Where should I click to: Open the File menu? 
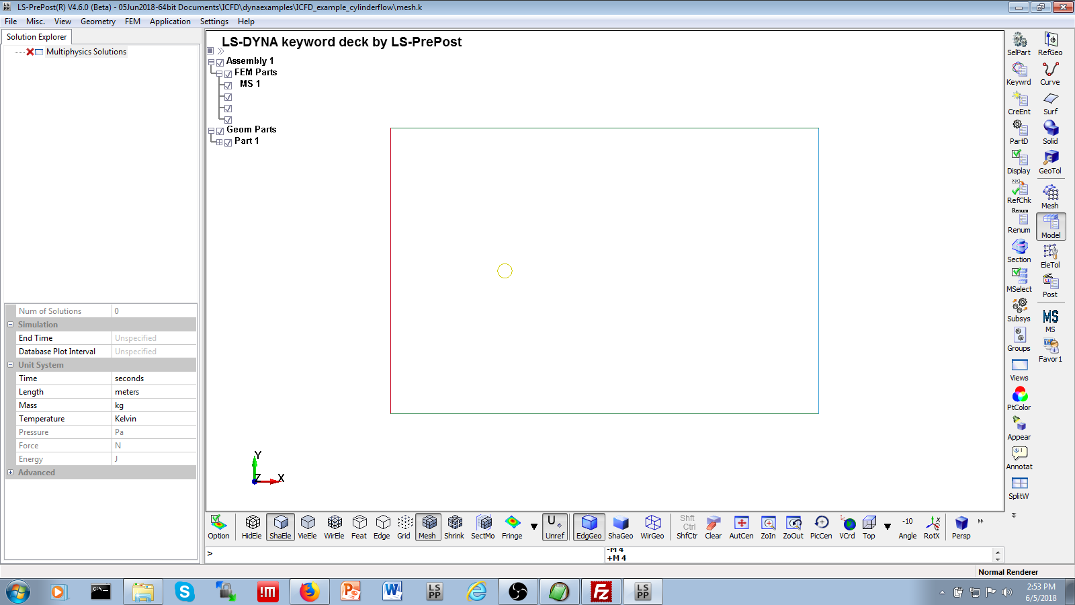point(11,22)
